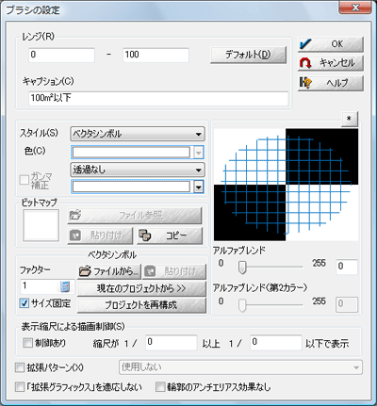Click the brush pattern preview image
Screen dimensions: 377x406
pos(286,185)
